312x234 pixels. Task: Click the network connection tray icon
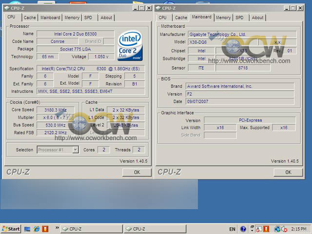(x=277, y=229)
